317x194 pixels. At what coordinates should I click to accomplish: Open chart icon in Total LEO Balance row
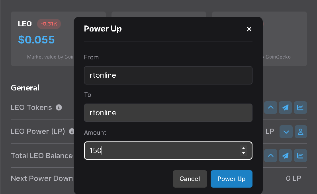pyautogui.click(x=300, y=156)
